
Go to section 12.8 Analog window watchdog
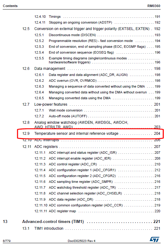pos(91,125)
